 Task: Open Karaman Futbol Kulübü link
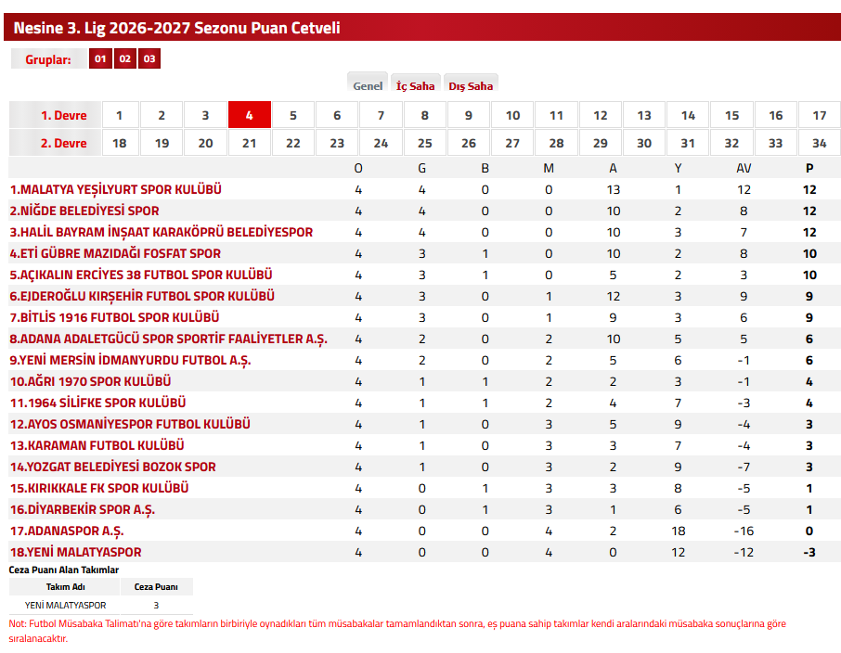point(97,445)
